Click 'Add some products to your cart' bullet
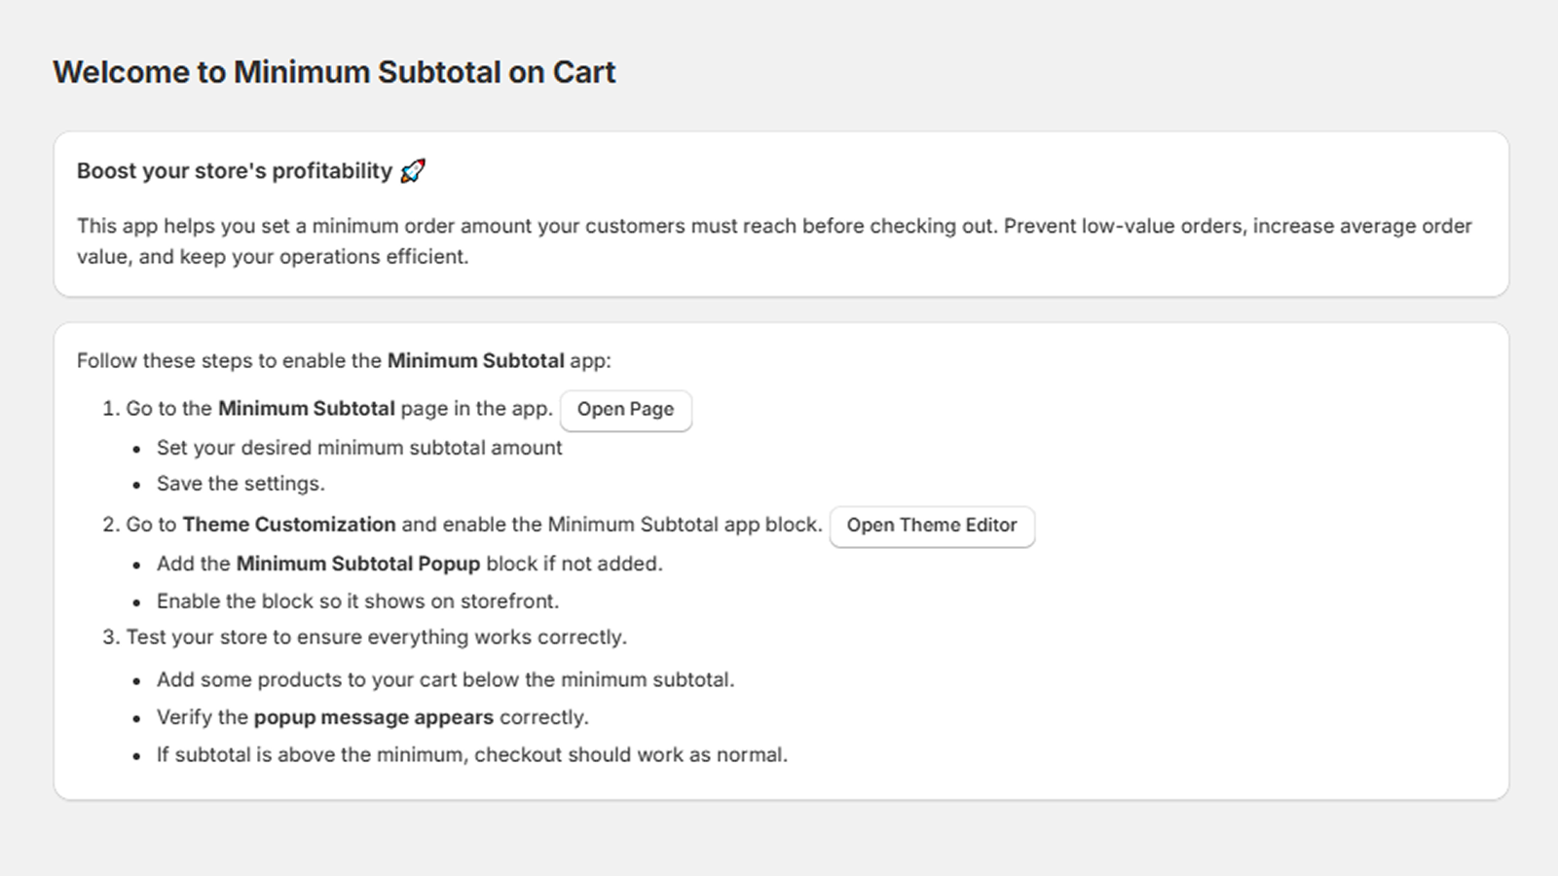The height and width of the screenshot is (876, 1558). pyautogui.click(x=445, y=679)
